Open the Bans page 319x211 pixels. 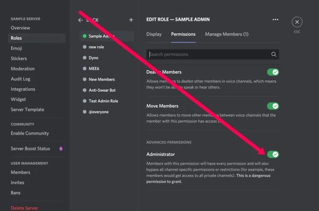click(15, 192)
